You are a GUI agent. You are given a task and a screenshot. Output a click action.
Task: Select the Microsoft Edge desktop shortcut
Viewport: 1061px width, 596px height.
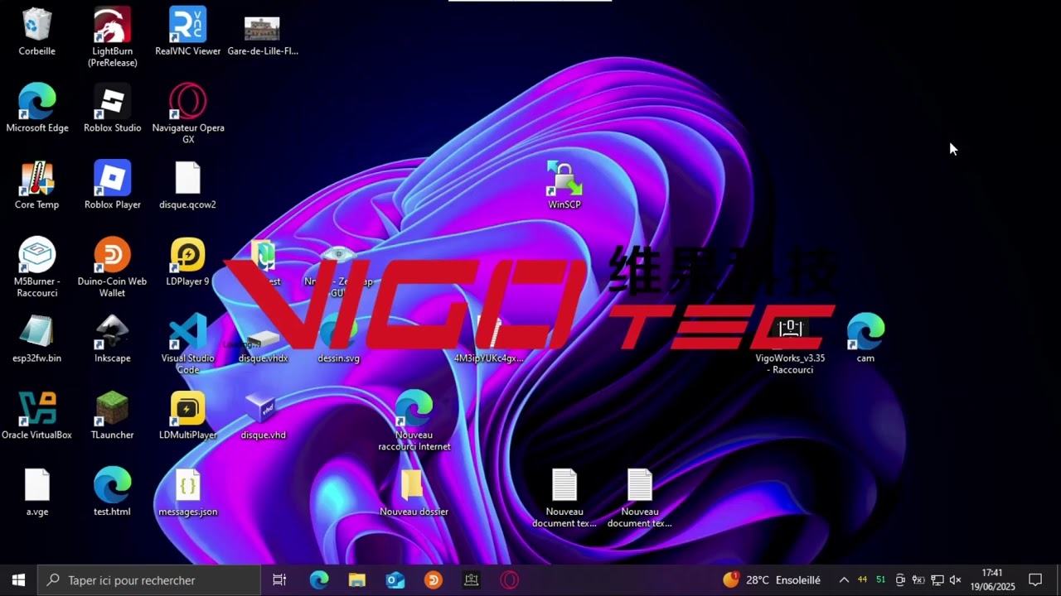(37, 108)
